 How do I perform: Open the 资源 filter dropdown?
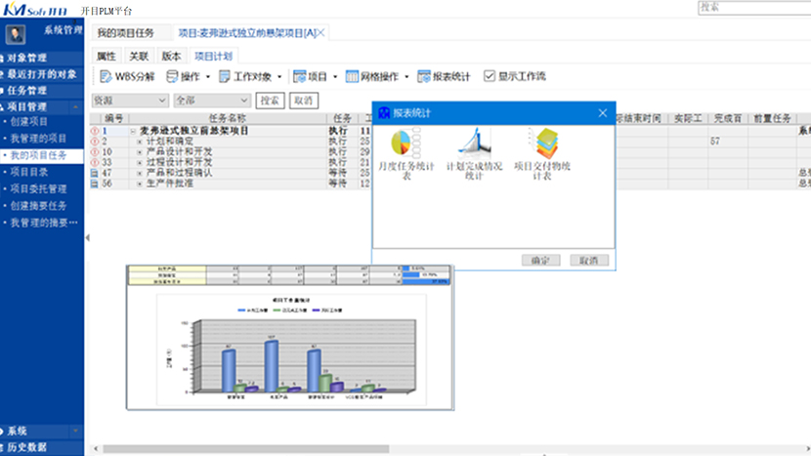pos(161,101)
